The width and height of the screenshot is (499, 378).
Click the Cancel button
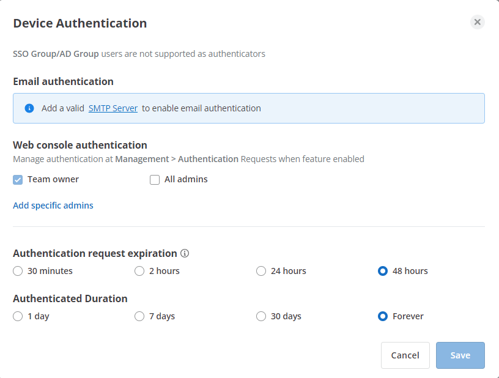[x=405, y=355]
